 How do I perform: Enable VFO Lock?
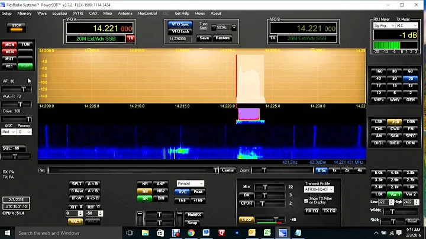coord(180,31)
